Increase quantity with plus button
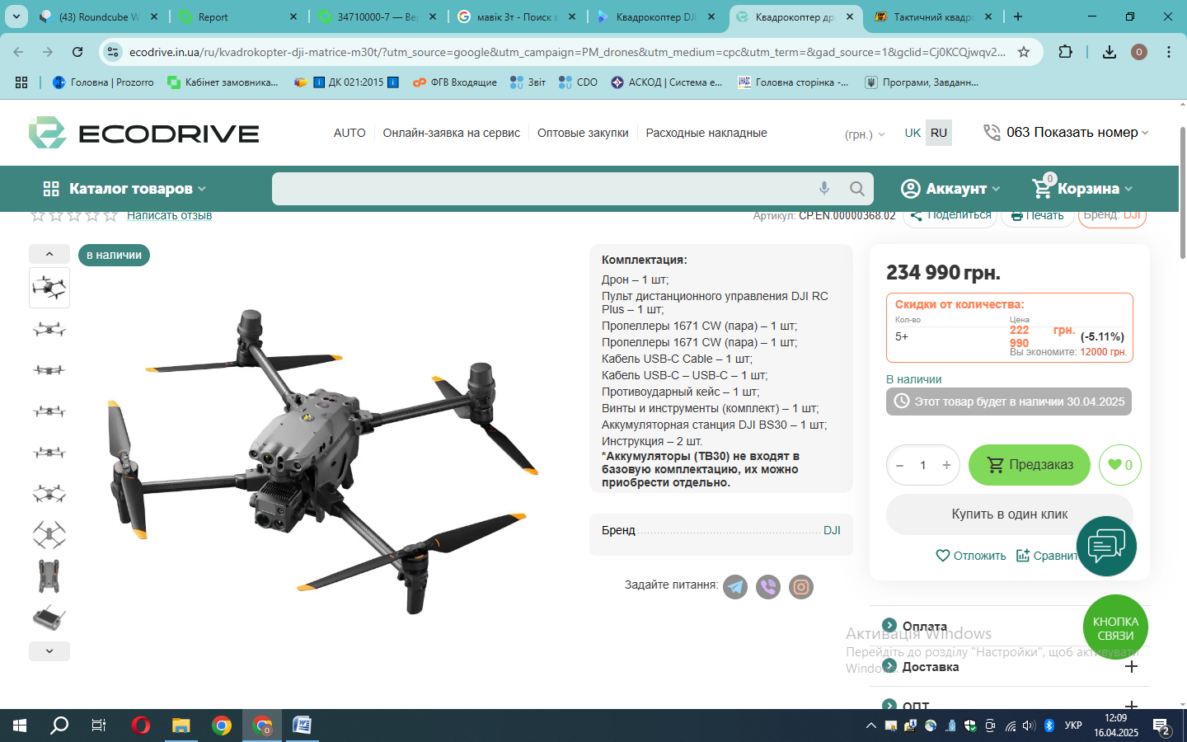 [x=946, y=465]
